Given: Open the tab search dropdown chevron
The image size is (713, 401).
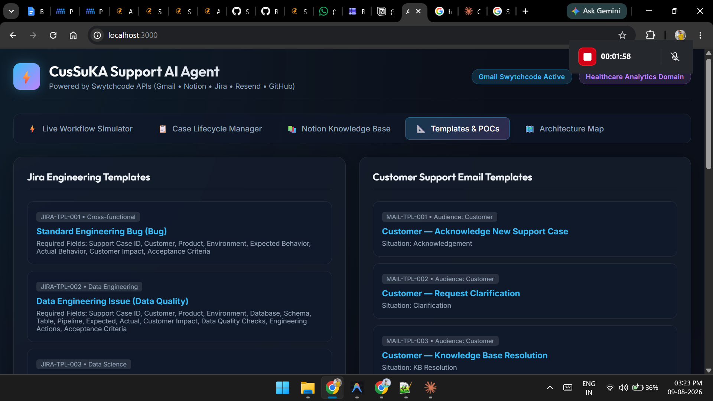Looking at the screenshot, I should point(11,11).
